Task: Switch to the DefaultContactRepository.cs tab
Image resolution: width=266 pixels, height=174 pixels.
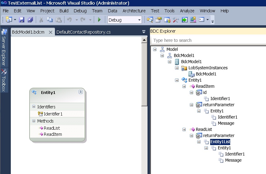Action: tap(83, 32)
